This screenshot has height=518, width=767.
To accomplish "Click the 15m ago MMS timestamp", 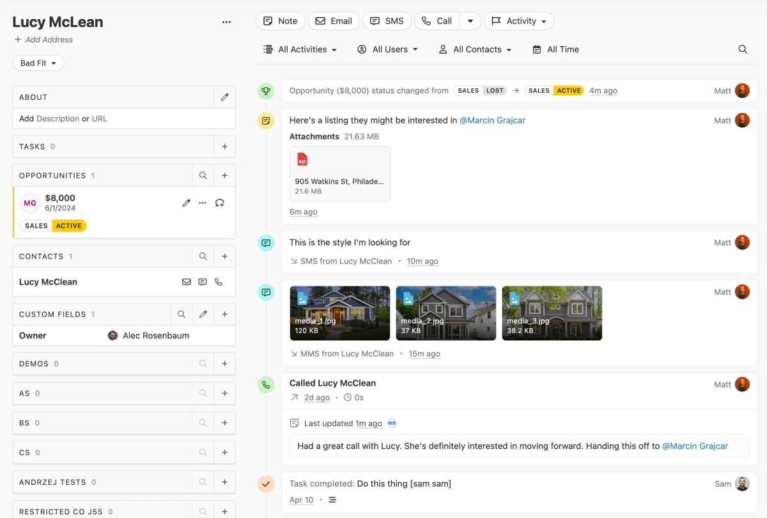I will [x=424, y=354].
